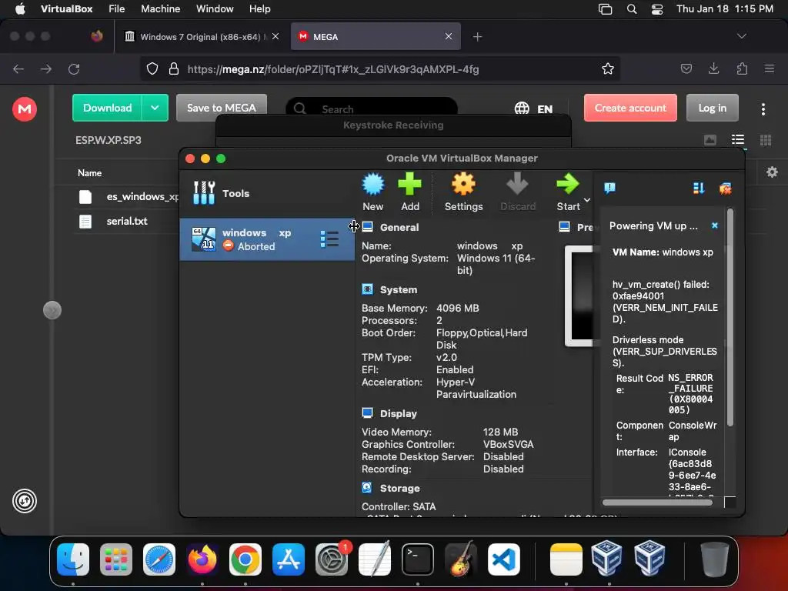This screenshot has height=591, width=788.
Task: Click the MEGA transfers circular icon
Action: [x=25, y=501]
